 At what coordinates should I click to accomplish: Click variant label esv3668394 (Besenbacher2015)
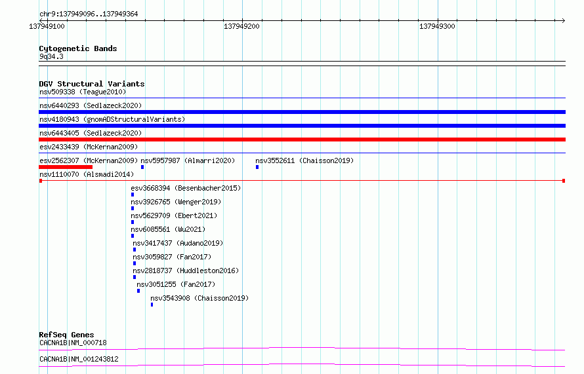pos(186,188)
